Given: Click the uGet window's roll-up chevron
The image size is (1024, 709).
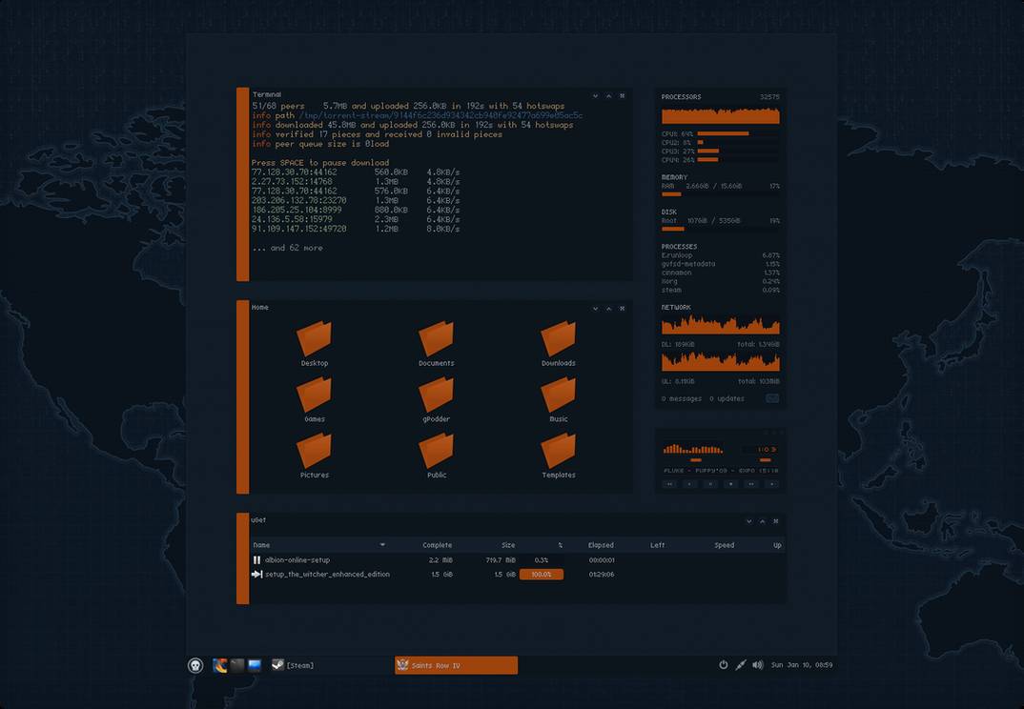Looking at the screenshot, I should click(x=762, y=521).
